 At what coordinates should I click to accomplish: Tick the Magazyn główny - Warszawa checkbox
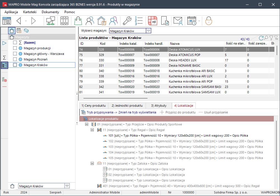(x=15, y=54)
